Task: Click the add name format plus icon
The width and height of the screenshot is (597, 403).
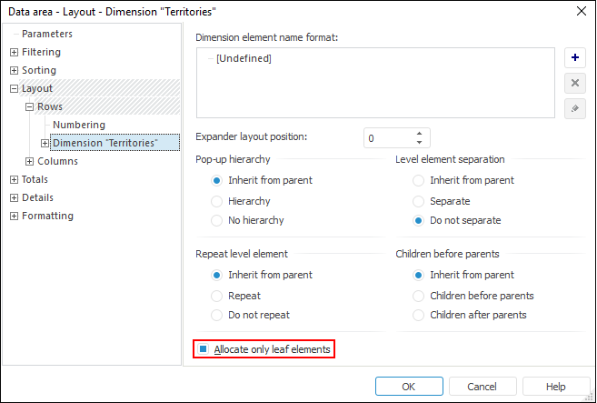Action: (x=574, y=58)
